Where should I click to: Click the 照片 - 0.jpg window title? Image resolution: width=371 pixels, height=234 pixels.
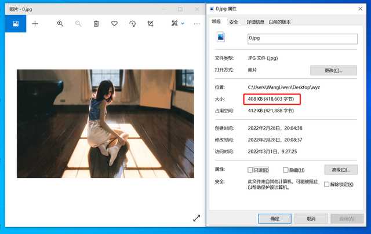coord(21,9)
